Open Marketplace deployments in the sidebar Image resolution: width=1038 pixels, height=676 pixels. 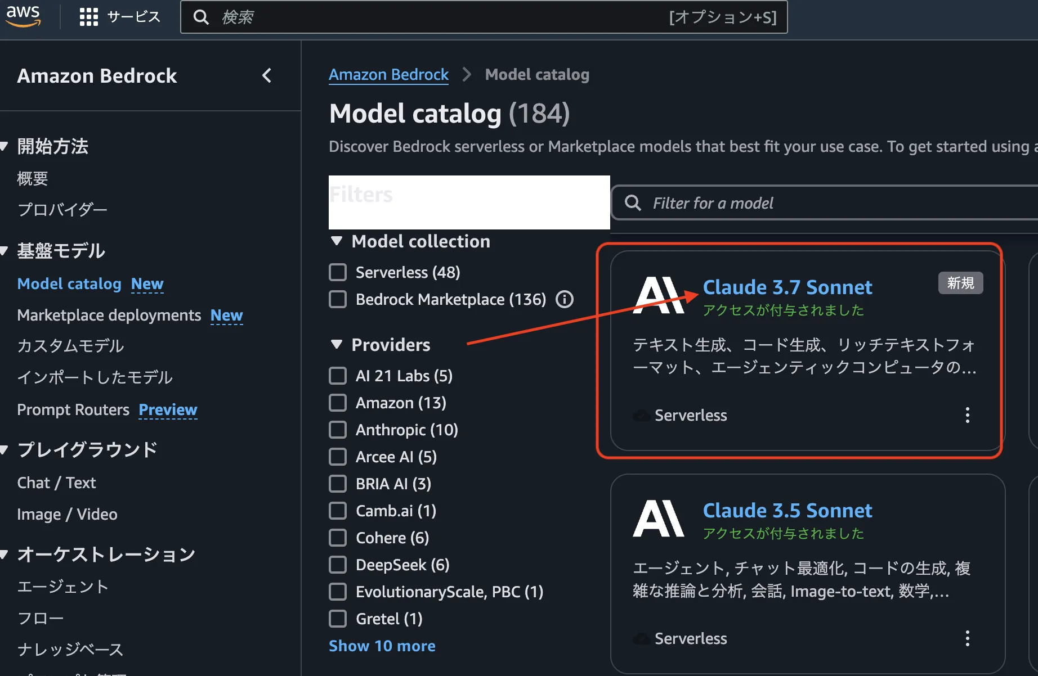pos(109,315)
